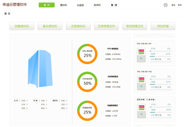
Task: Click the blue server tower graphic
Action: tap(40, 69)
